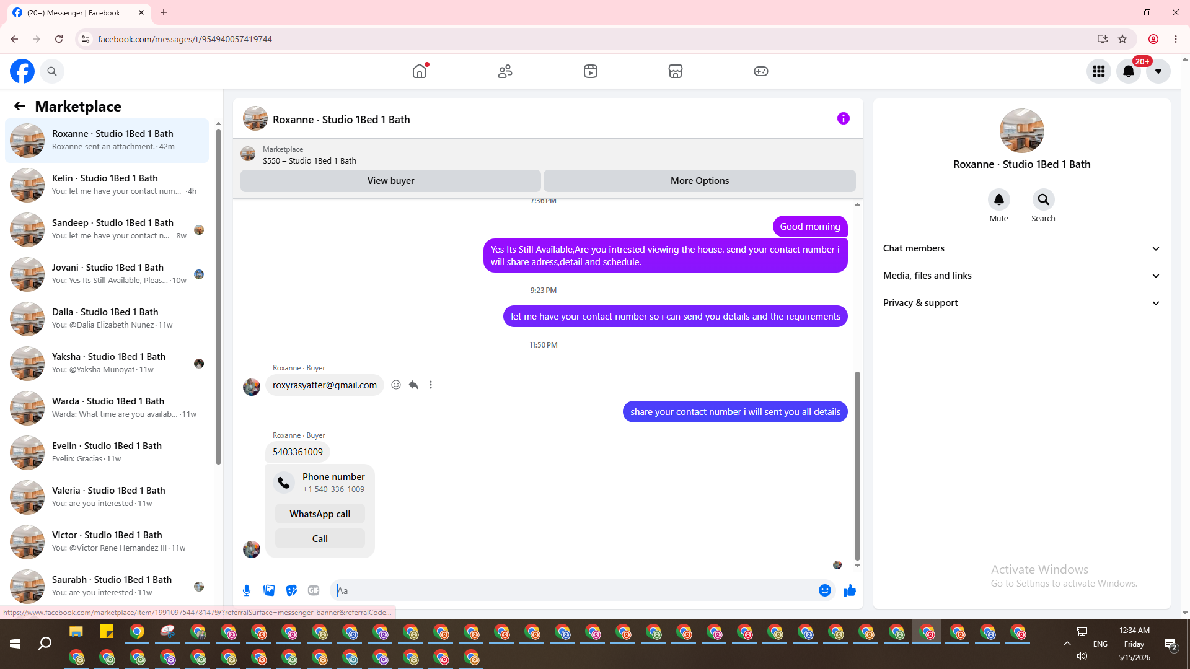
Task: Click the 5403361009 message bubble
Action: coord(297,452)
